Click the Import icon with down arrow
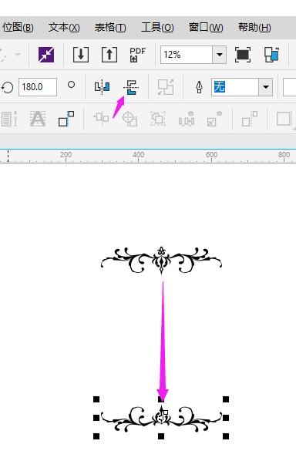Viewport: 296px width, 461px height. click(81, 55)
